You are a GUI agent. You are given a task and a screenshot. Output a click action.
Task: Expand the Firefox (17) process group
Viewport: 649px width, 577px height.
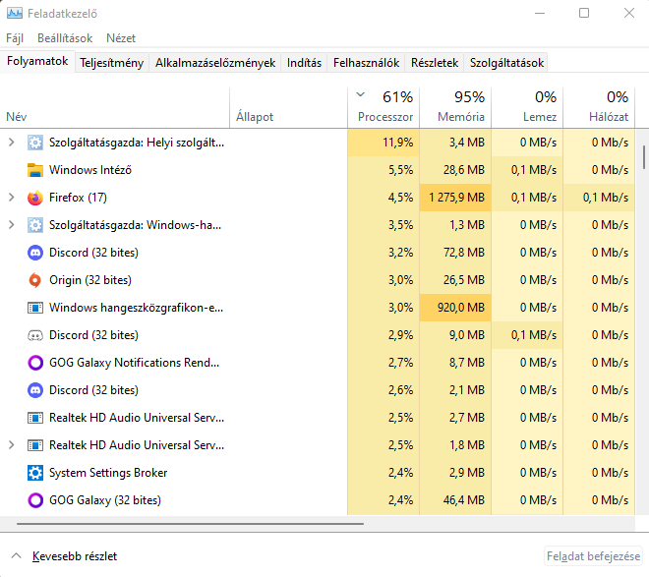[x=11, y=198]
